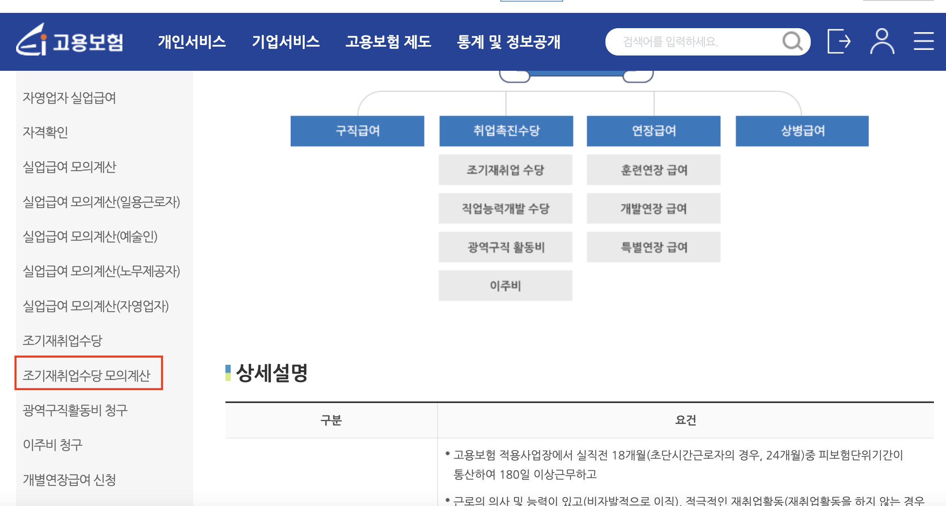The image size is (946, 506).
Task: Open the 통계 및 정보공개 menu
Action: (x=508, y=42)
